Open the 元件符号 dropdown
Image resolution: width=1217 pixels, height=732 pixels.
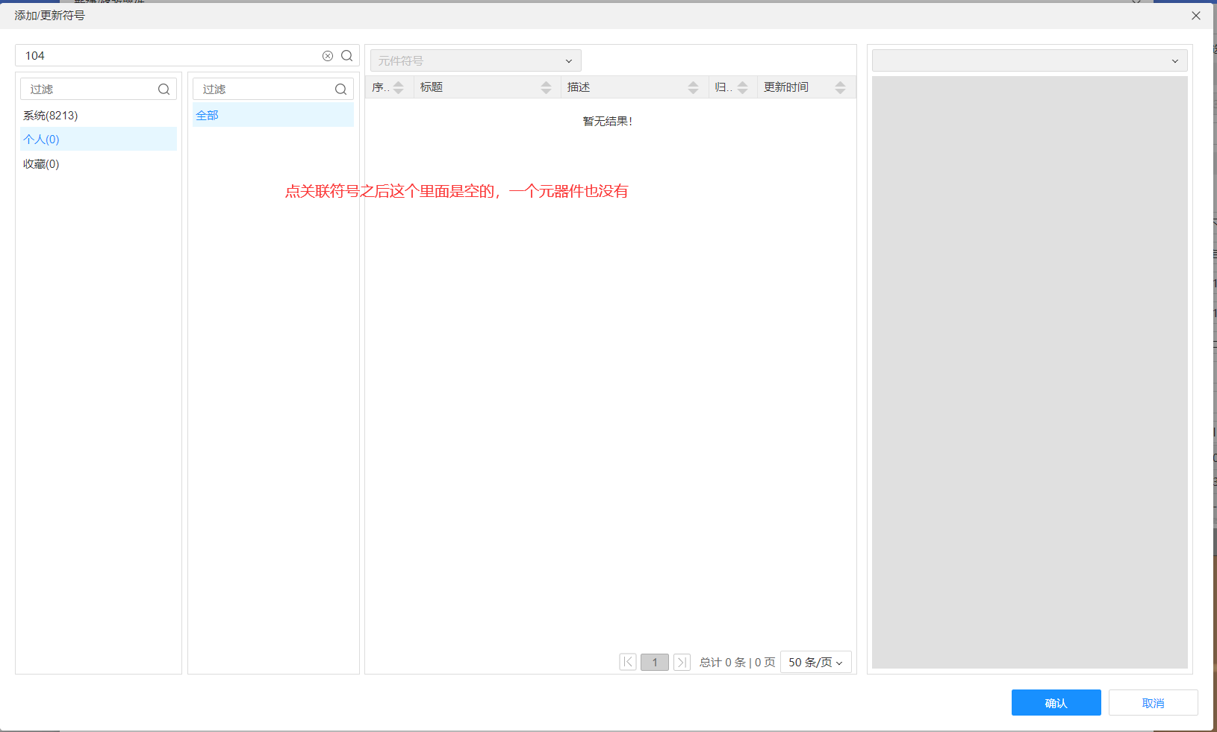coord(476,60)
